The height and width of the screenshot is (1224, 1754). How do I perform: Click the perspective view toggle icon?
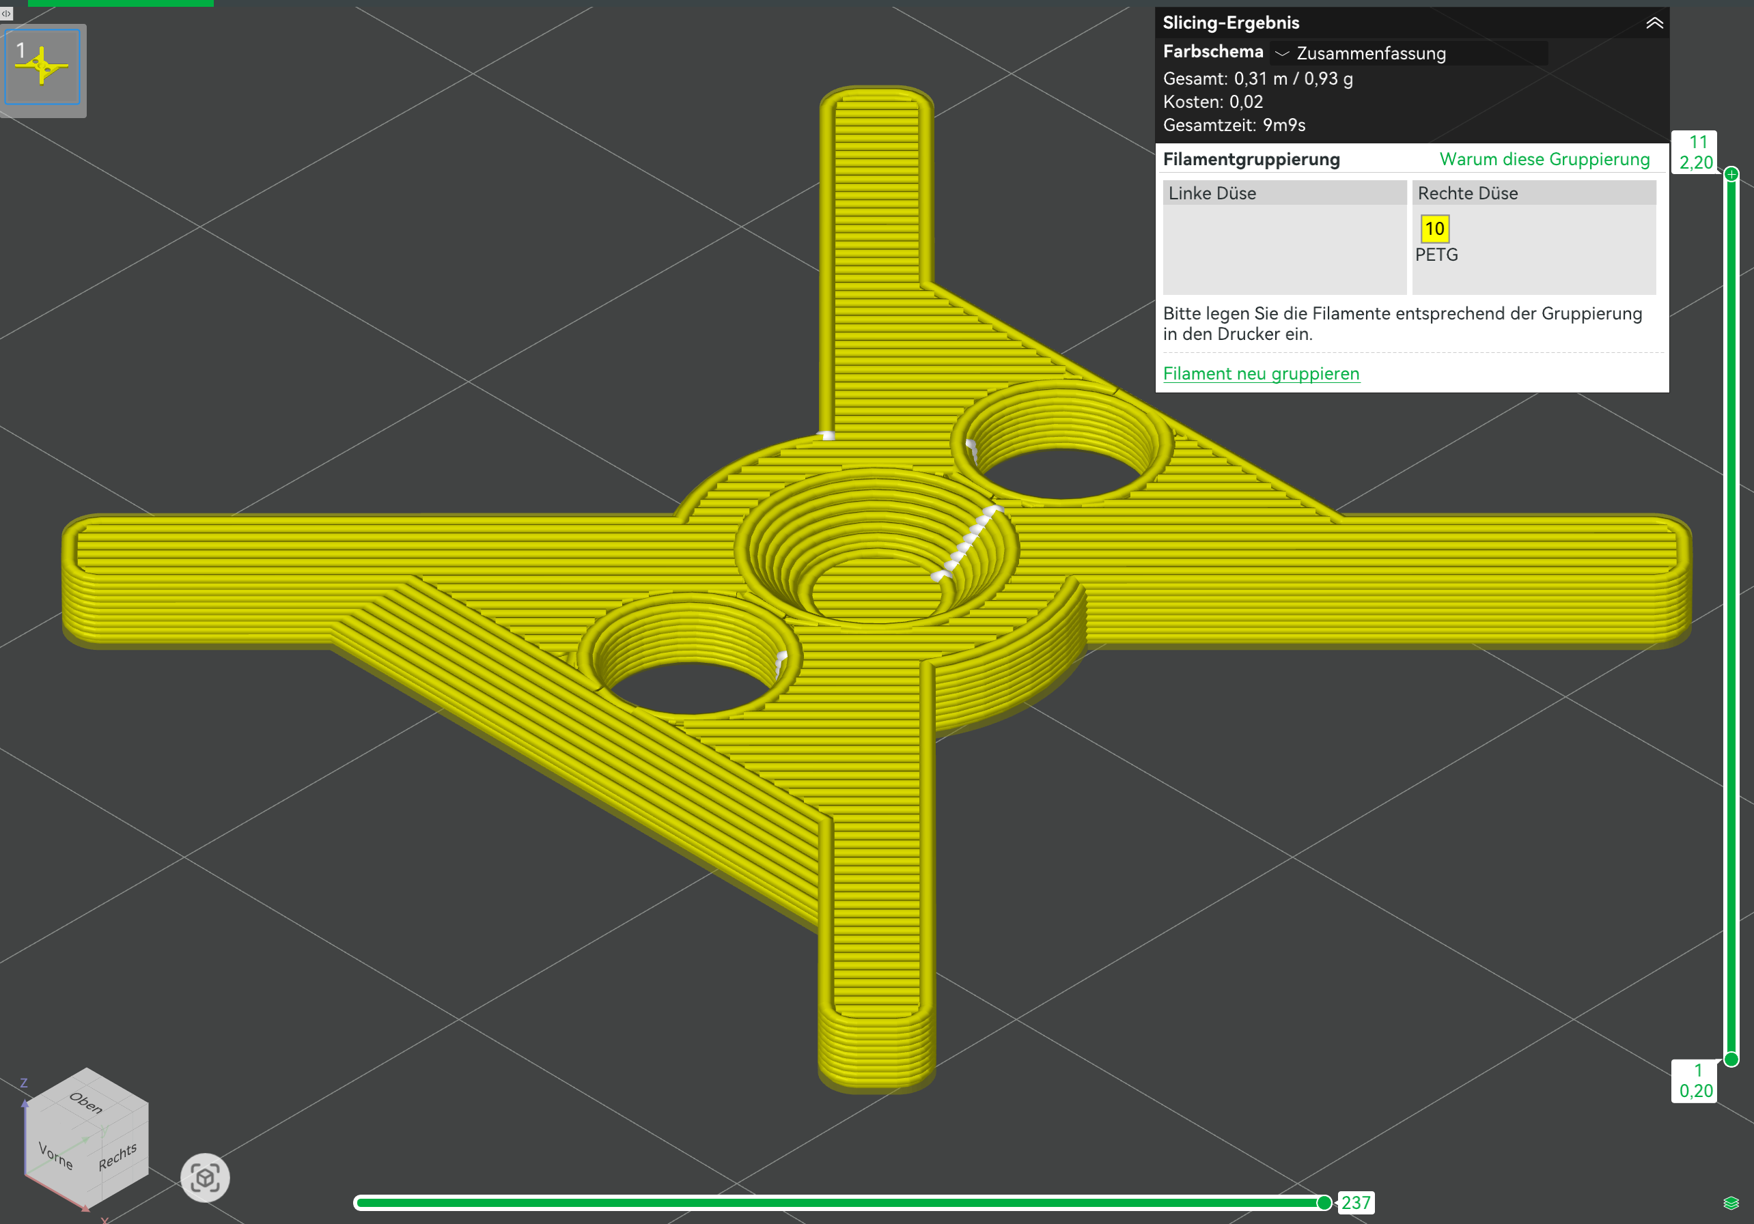[205, 1177]
